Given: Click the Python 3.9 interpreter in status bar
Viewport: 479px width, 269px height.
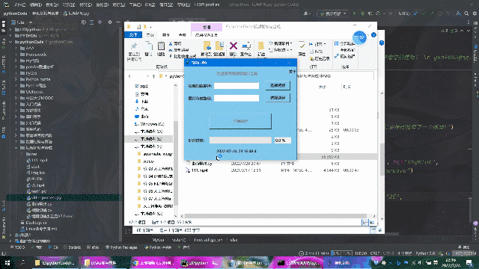Looking at the screenshot, I should 425,253.
